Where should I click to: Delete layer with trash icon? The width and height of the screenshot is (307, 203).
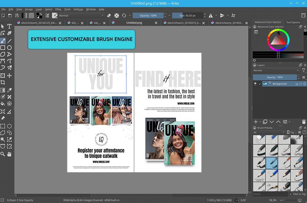pyautogui.click(x=304, y=122)
